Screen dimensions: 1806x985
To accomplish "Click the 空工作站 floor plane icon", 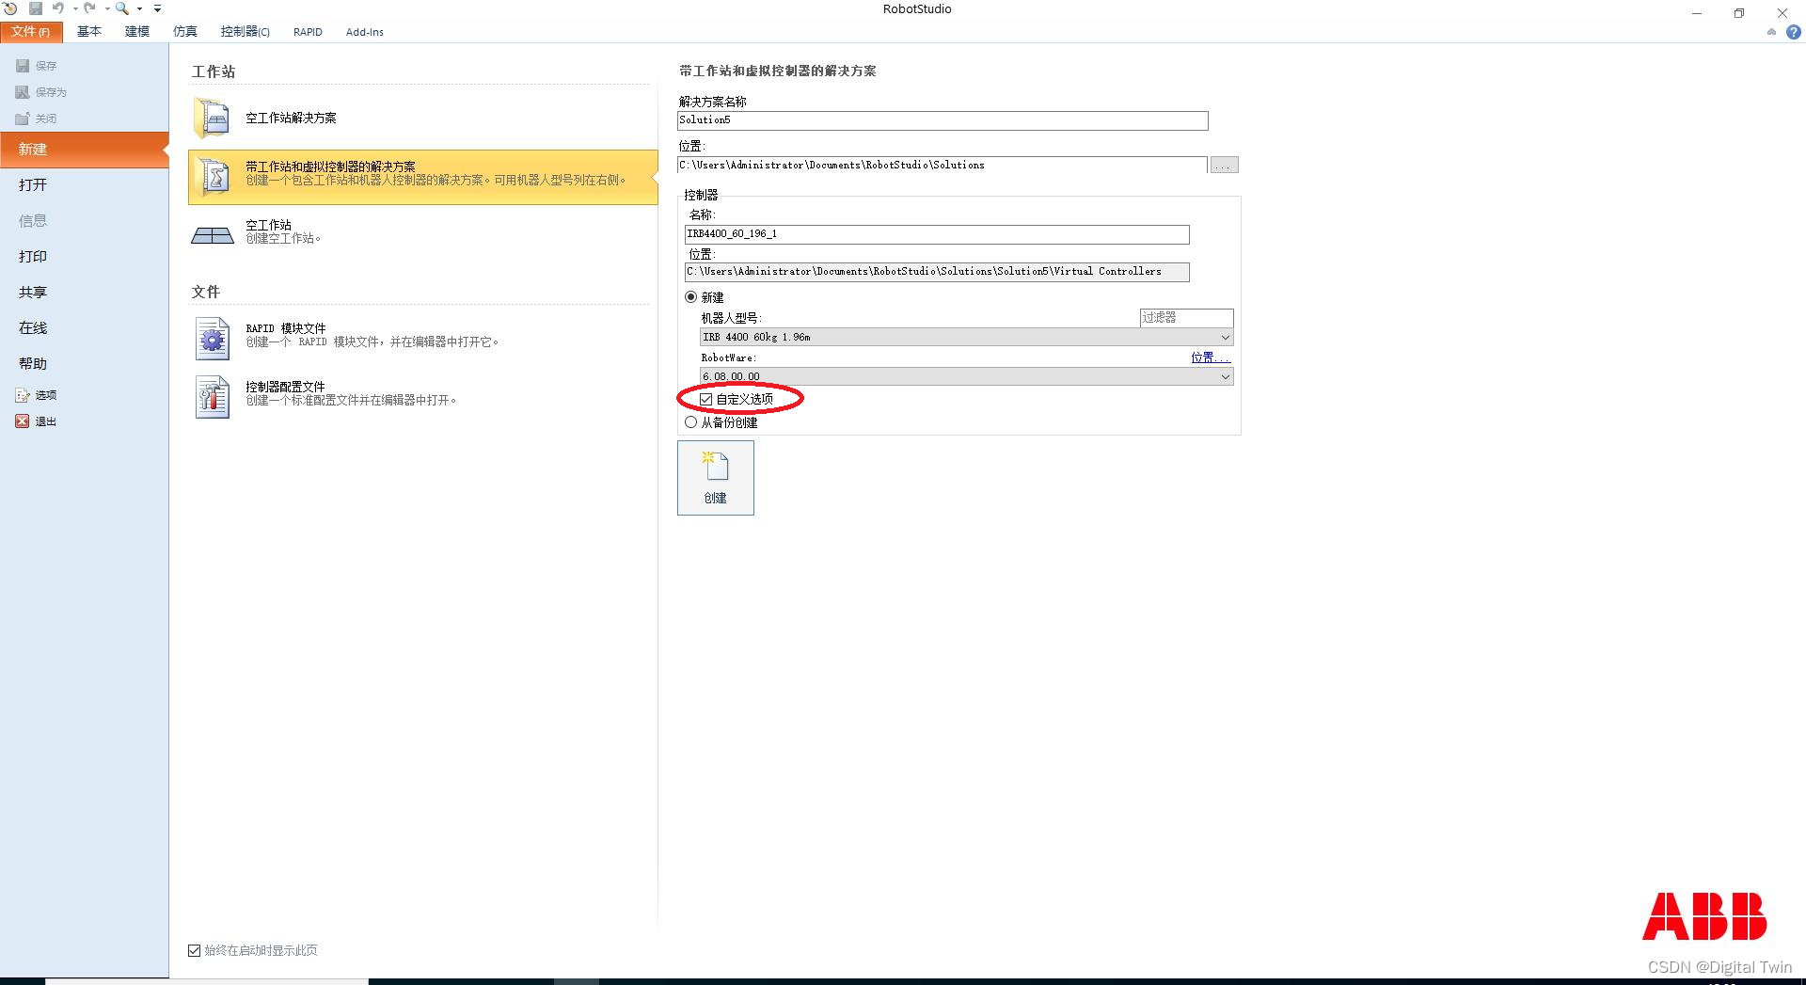I will (213, 234).
